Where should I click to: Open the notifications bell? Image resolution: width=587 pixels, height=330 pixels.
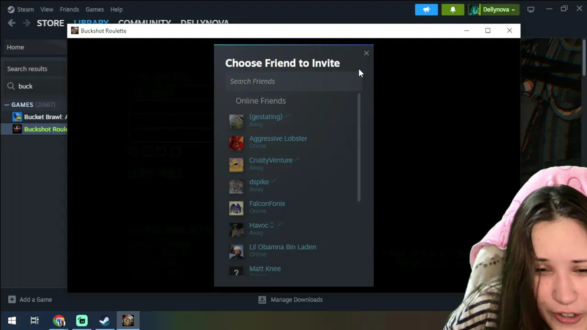(x=453, y=9)
